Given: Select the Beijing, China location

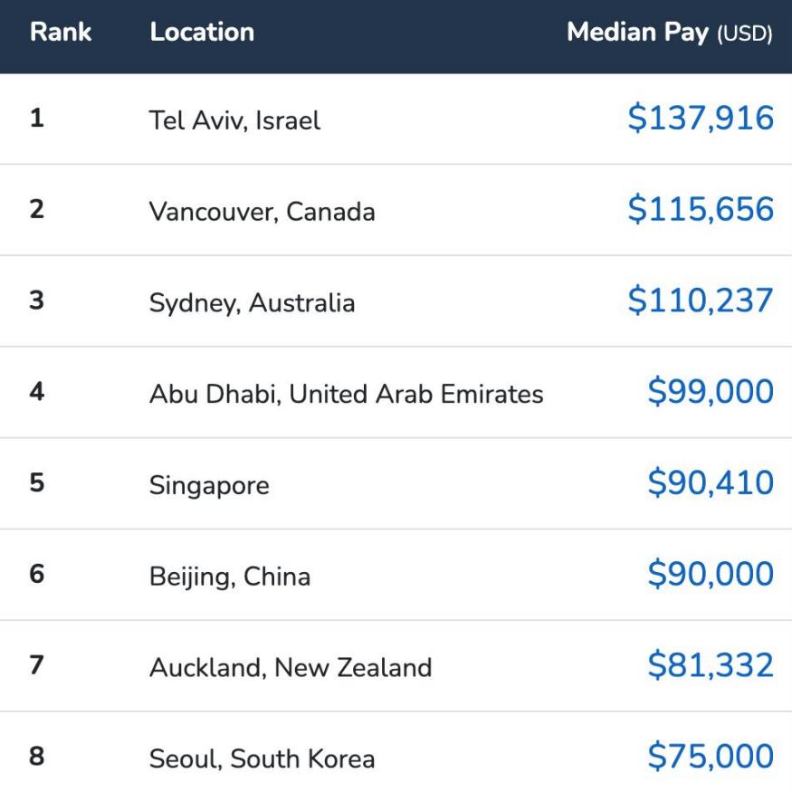Looking at the screenshot, I should [x=230, y=577].
